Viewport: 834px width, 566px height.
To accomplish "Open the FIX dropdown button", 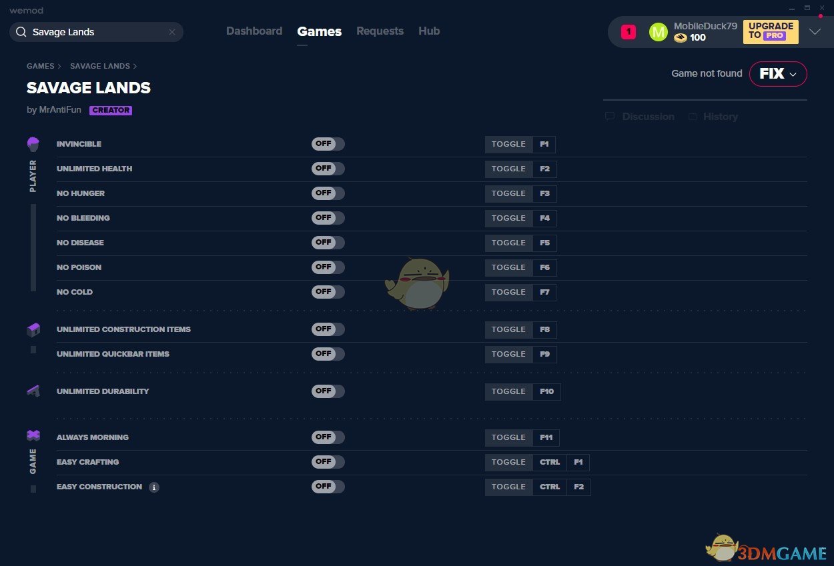I will [x=778, y=74].
